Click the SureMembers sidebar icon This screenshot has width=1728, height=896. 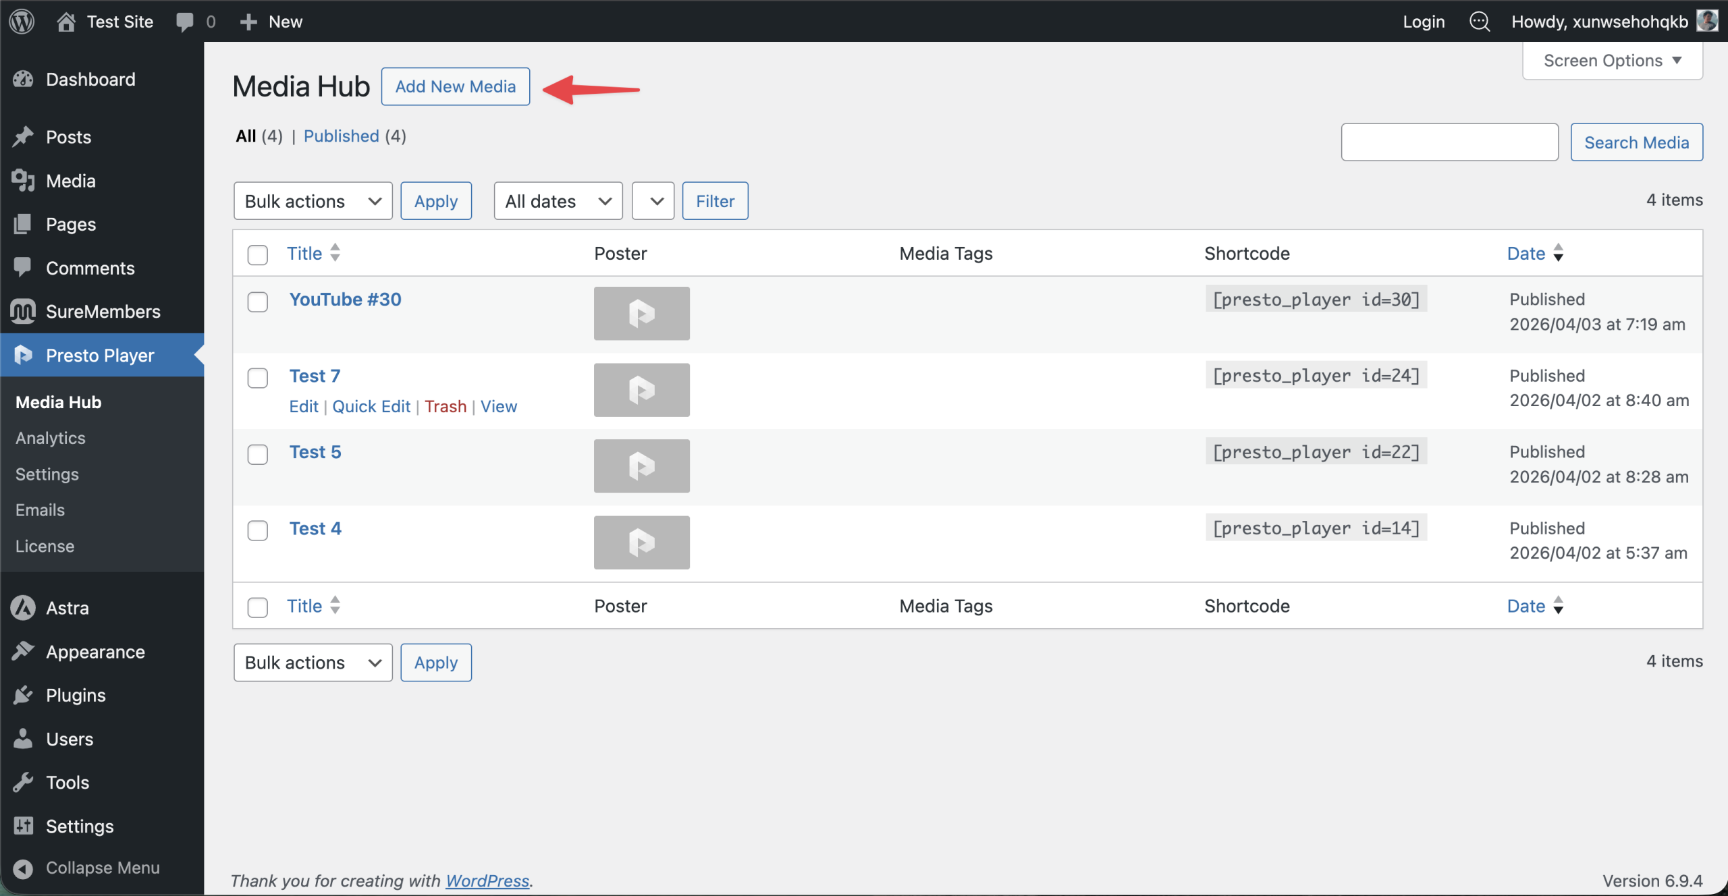pyautogui.click(x=22, y=311)
